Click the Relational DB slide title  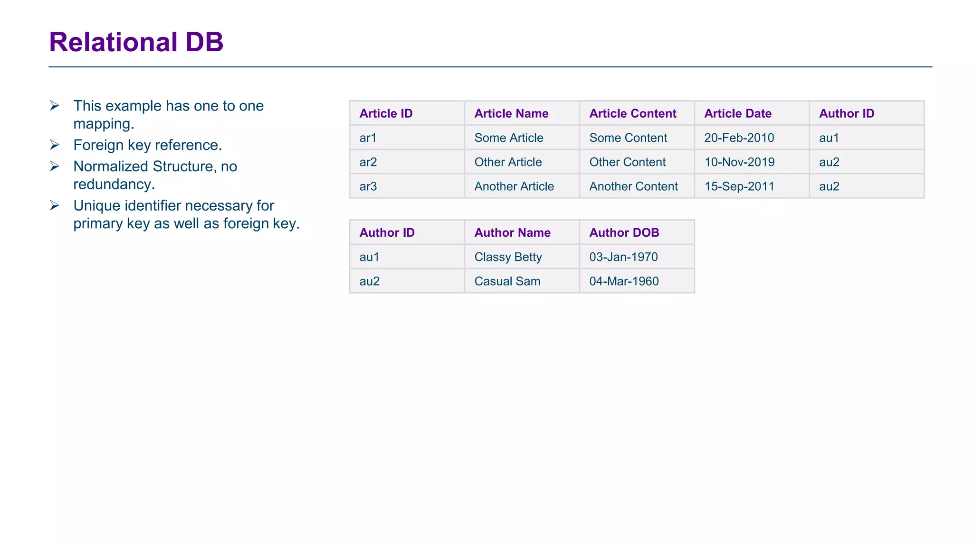(136, 42)
